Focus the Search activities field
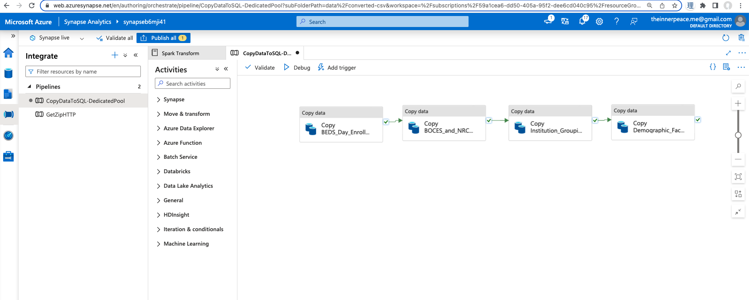 192,84
